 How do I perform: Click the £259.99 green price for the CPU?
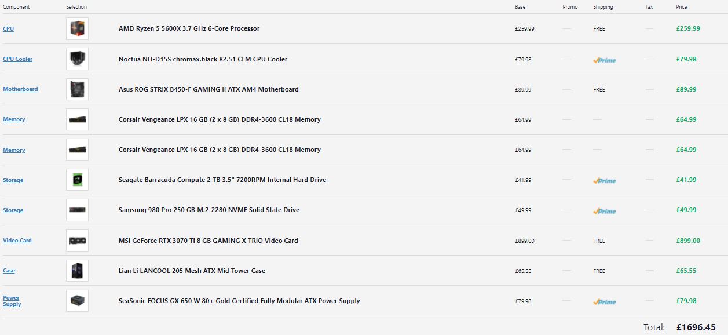688,28
